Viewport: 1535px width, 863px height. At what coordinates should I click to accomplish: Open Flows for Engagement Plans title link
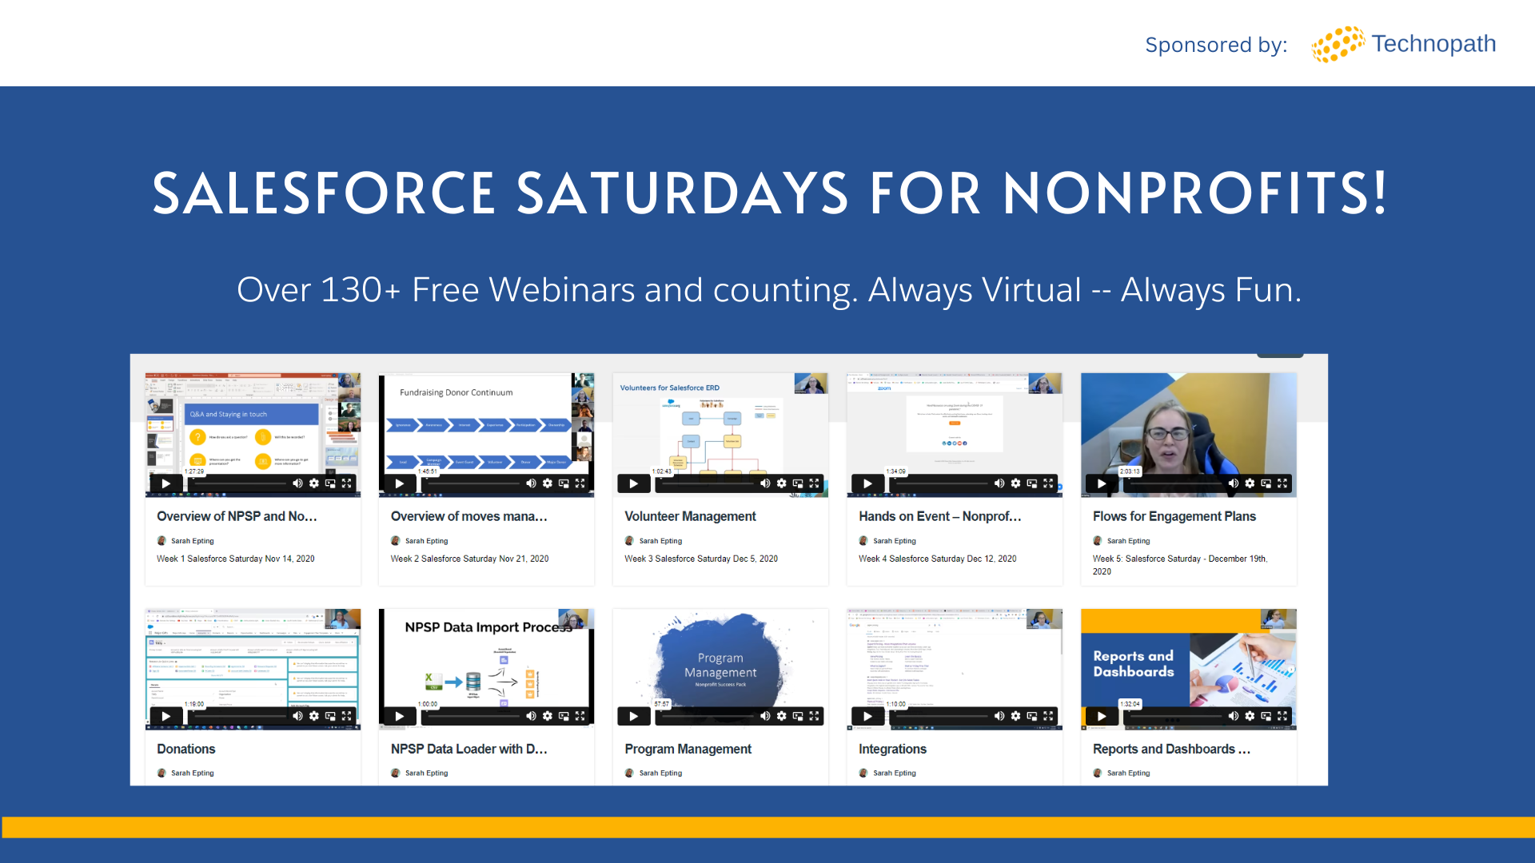click(1174, 516)
